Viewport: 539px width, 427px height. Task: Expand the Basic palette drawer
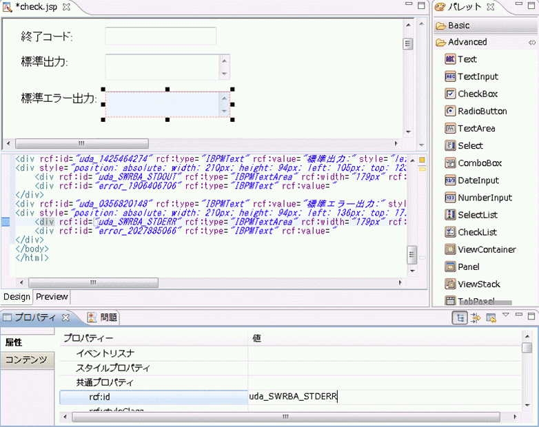(458, 25)
